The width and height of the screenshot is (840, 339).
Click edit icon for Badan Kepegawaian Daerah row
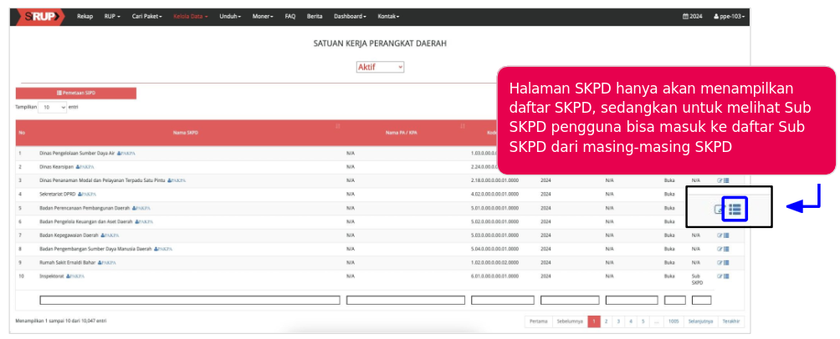point(720,235)
